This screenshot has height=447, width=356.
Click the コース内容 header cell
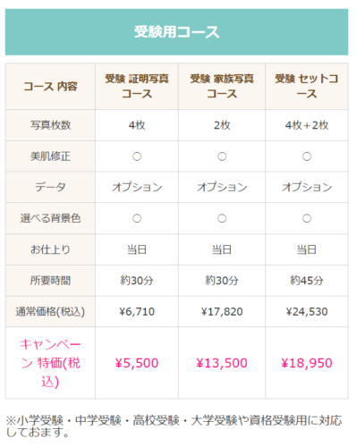pyautogui.click(x=50, y=87)
